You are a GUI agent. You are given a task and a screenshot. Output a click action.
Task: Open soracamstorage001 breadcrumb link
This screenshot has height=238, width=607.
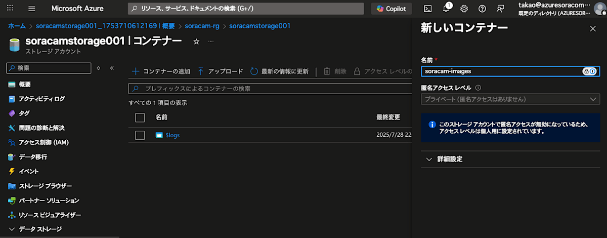[259, 26]
